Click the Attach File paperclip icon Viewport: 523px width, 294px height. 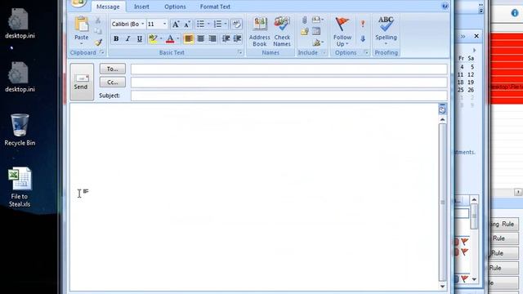304,20
